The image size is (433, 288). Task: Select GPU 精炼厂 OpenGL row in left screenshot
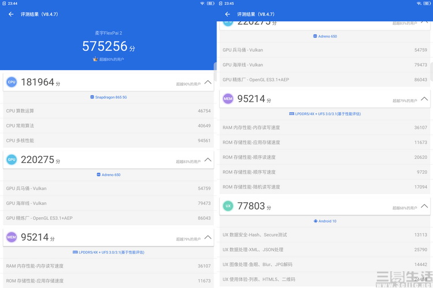coord(109,218)
